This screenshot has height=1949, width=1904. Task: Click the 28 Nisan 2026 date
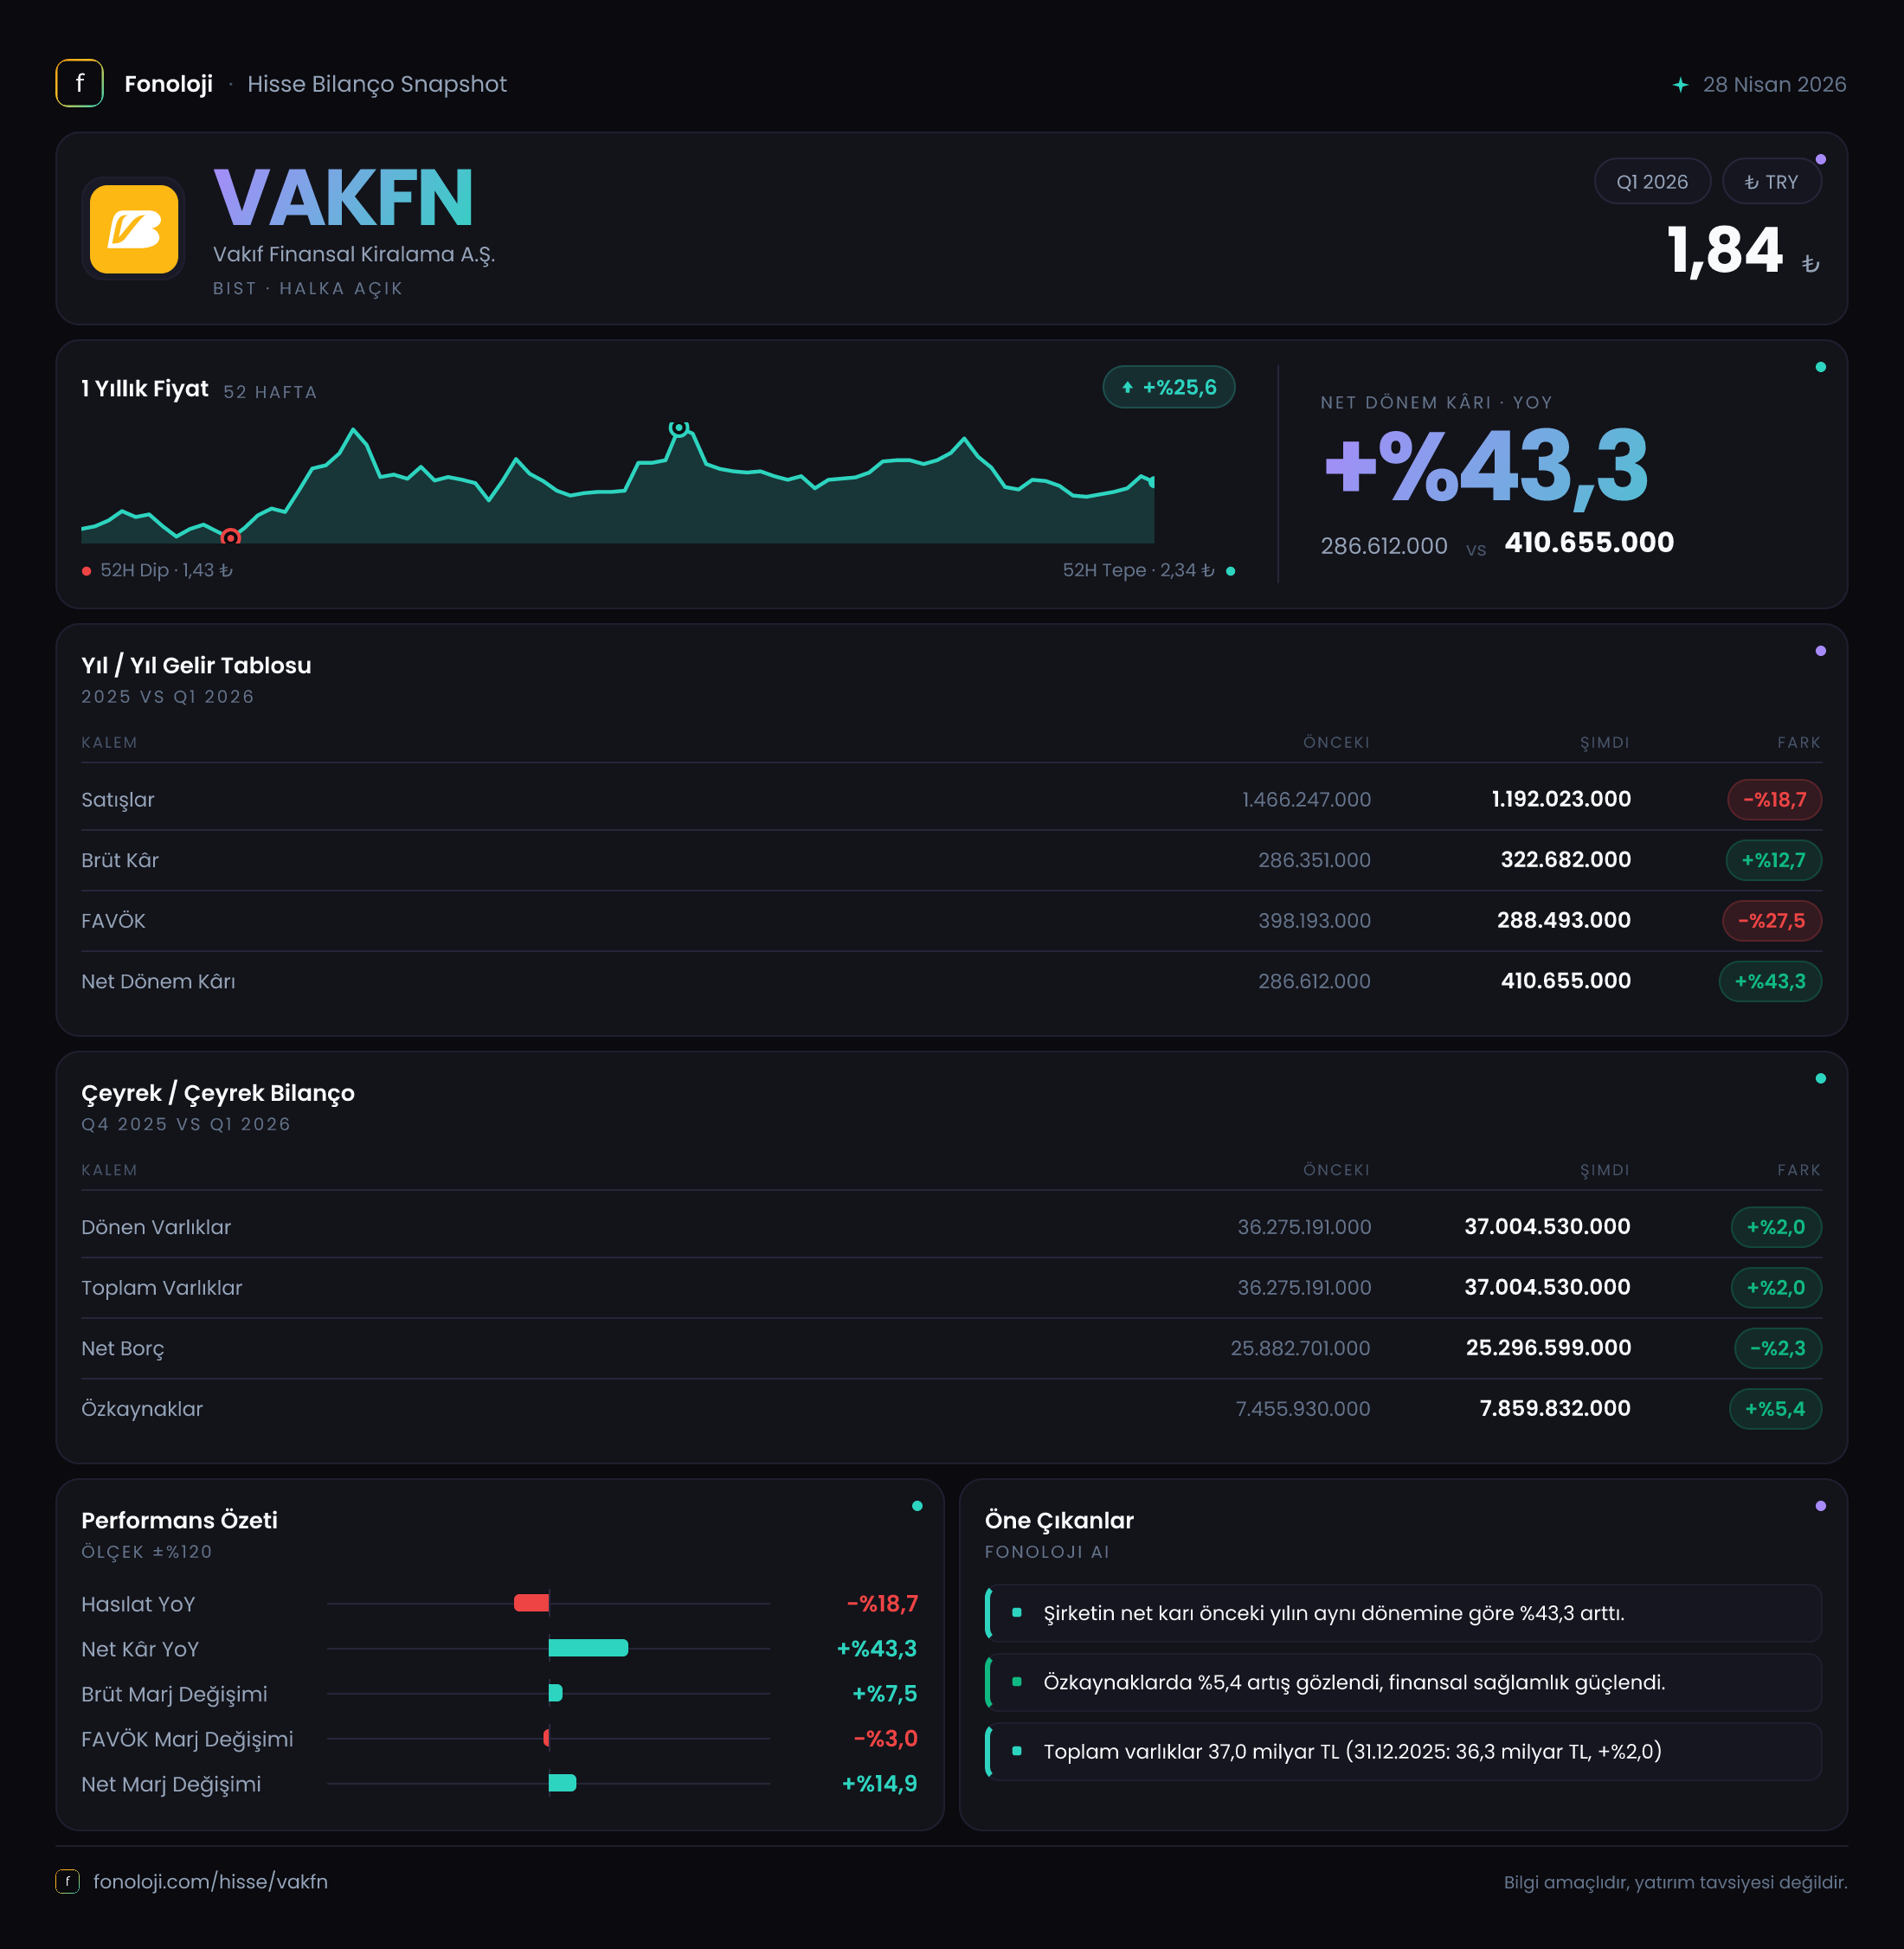click(x=1774, y=85)
